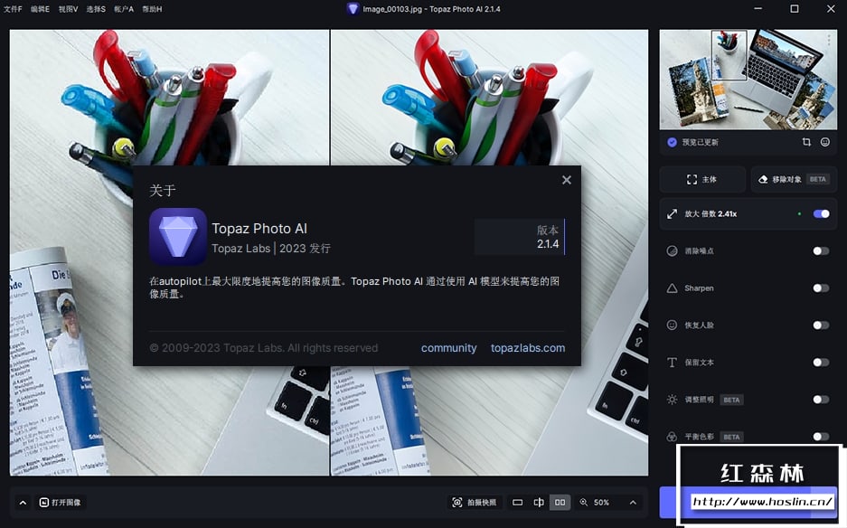Click the BETA tag beside 调整照明
The image size is (847, 528).
click(x=731, y=400)
